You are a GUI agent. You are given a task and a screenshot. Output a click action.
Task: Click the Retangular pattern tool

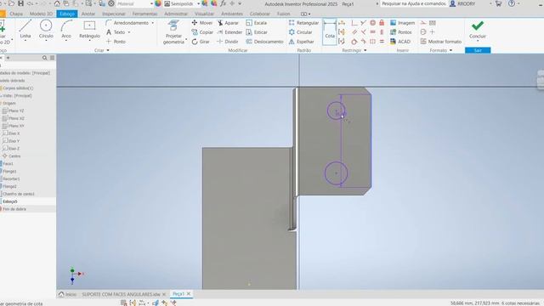tap(303, 23)
